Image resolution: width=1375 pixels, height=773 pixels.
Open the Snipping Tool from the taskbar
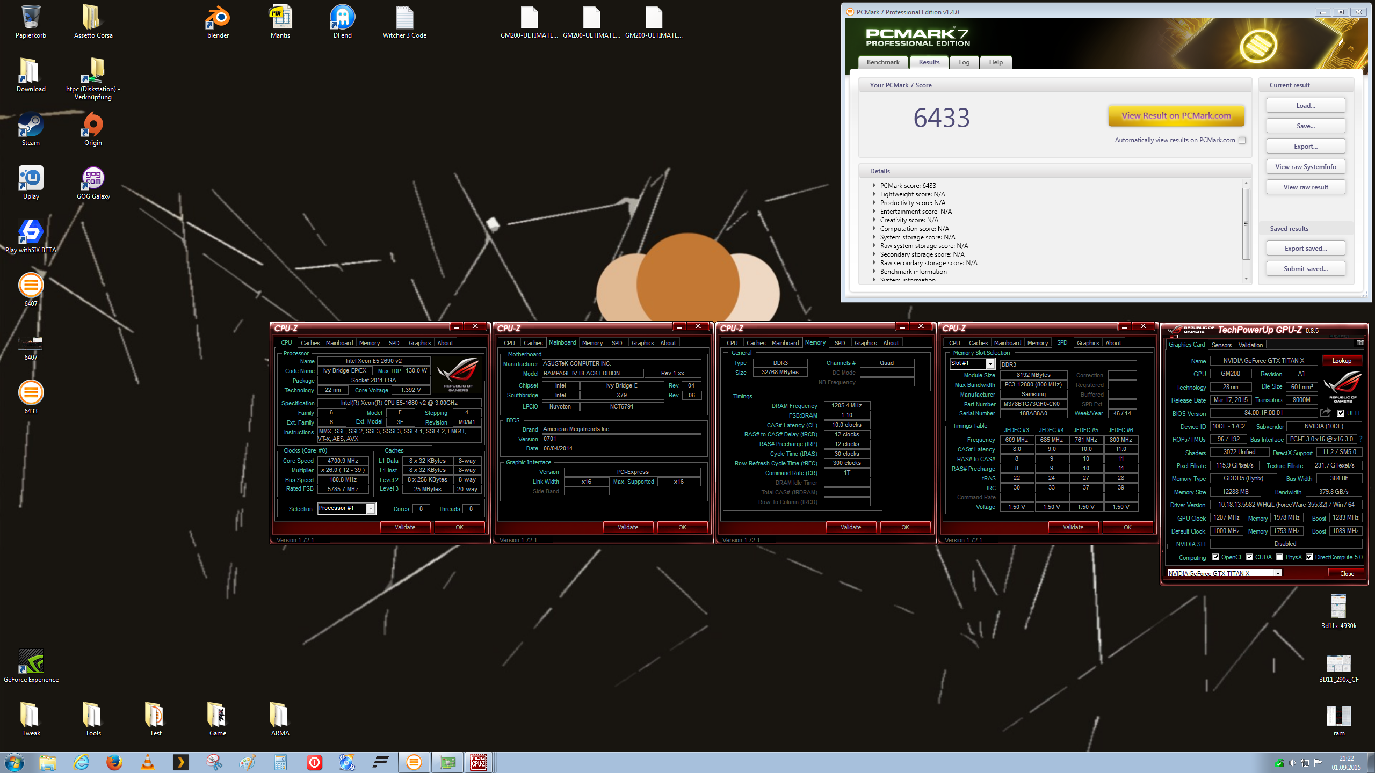pos(214,762)
